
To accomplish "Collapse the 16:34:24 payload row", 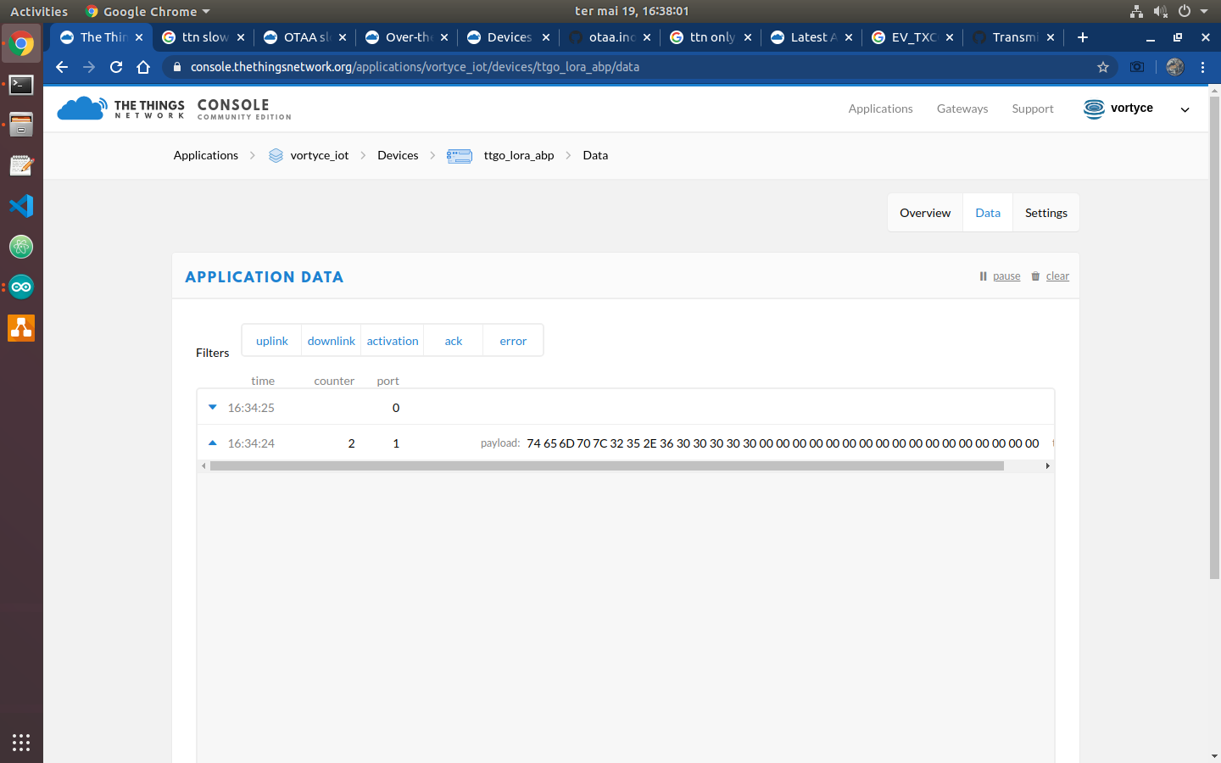I will click(x=212, y=443).
